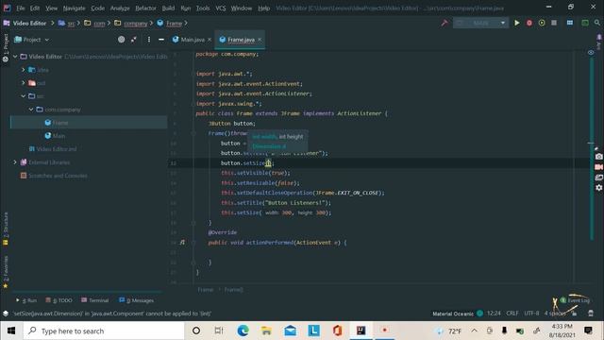Open the TODO tool window tab

point(59,300)
